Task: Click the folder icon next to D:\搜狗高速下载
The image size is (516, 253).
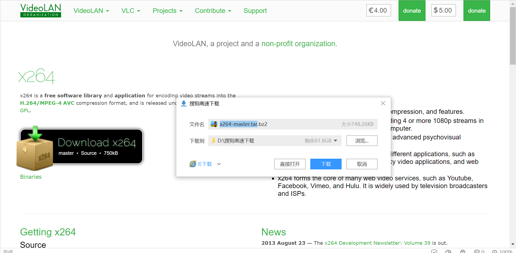Action: [x=213, y=141]
